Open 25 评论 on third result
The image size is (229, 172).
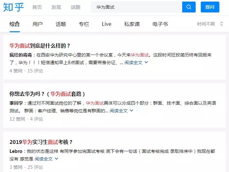point(35,167)
